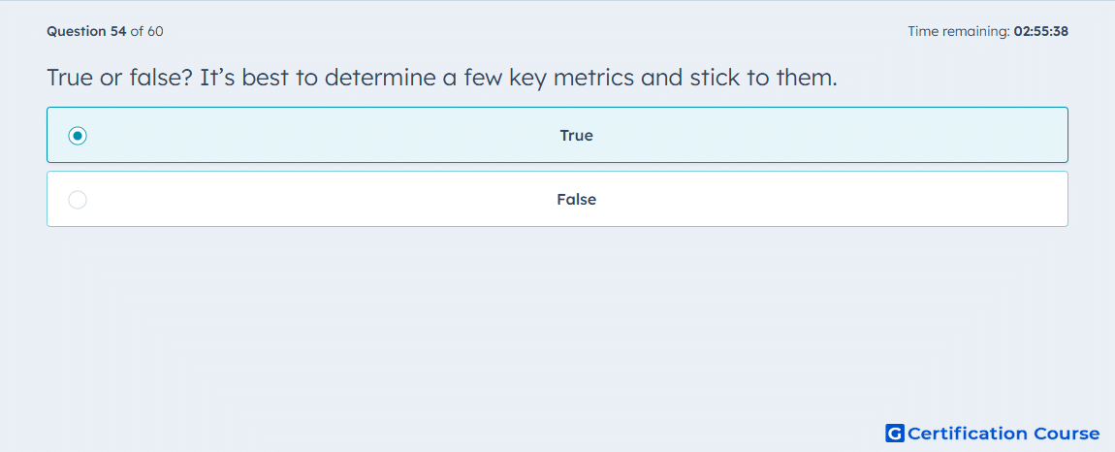Click the word 'Course' in watermark
The height and width of the screenshot is (452, 1115).
tap(1066, 433)
